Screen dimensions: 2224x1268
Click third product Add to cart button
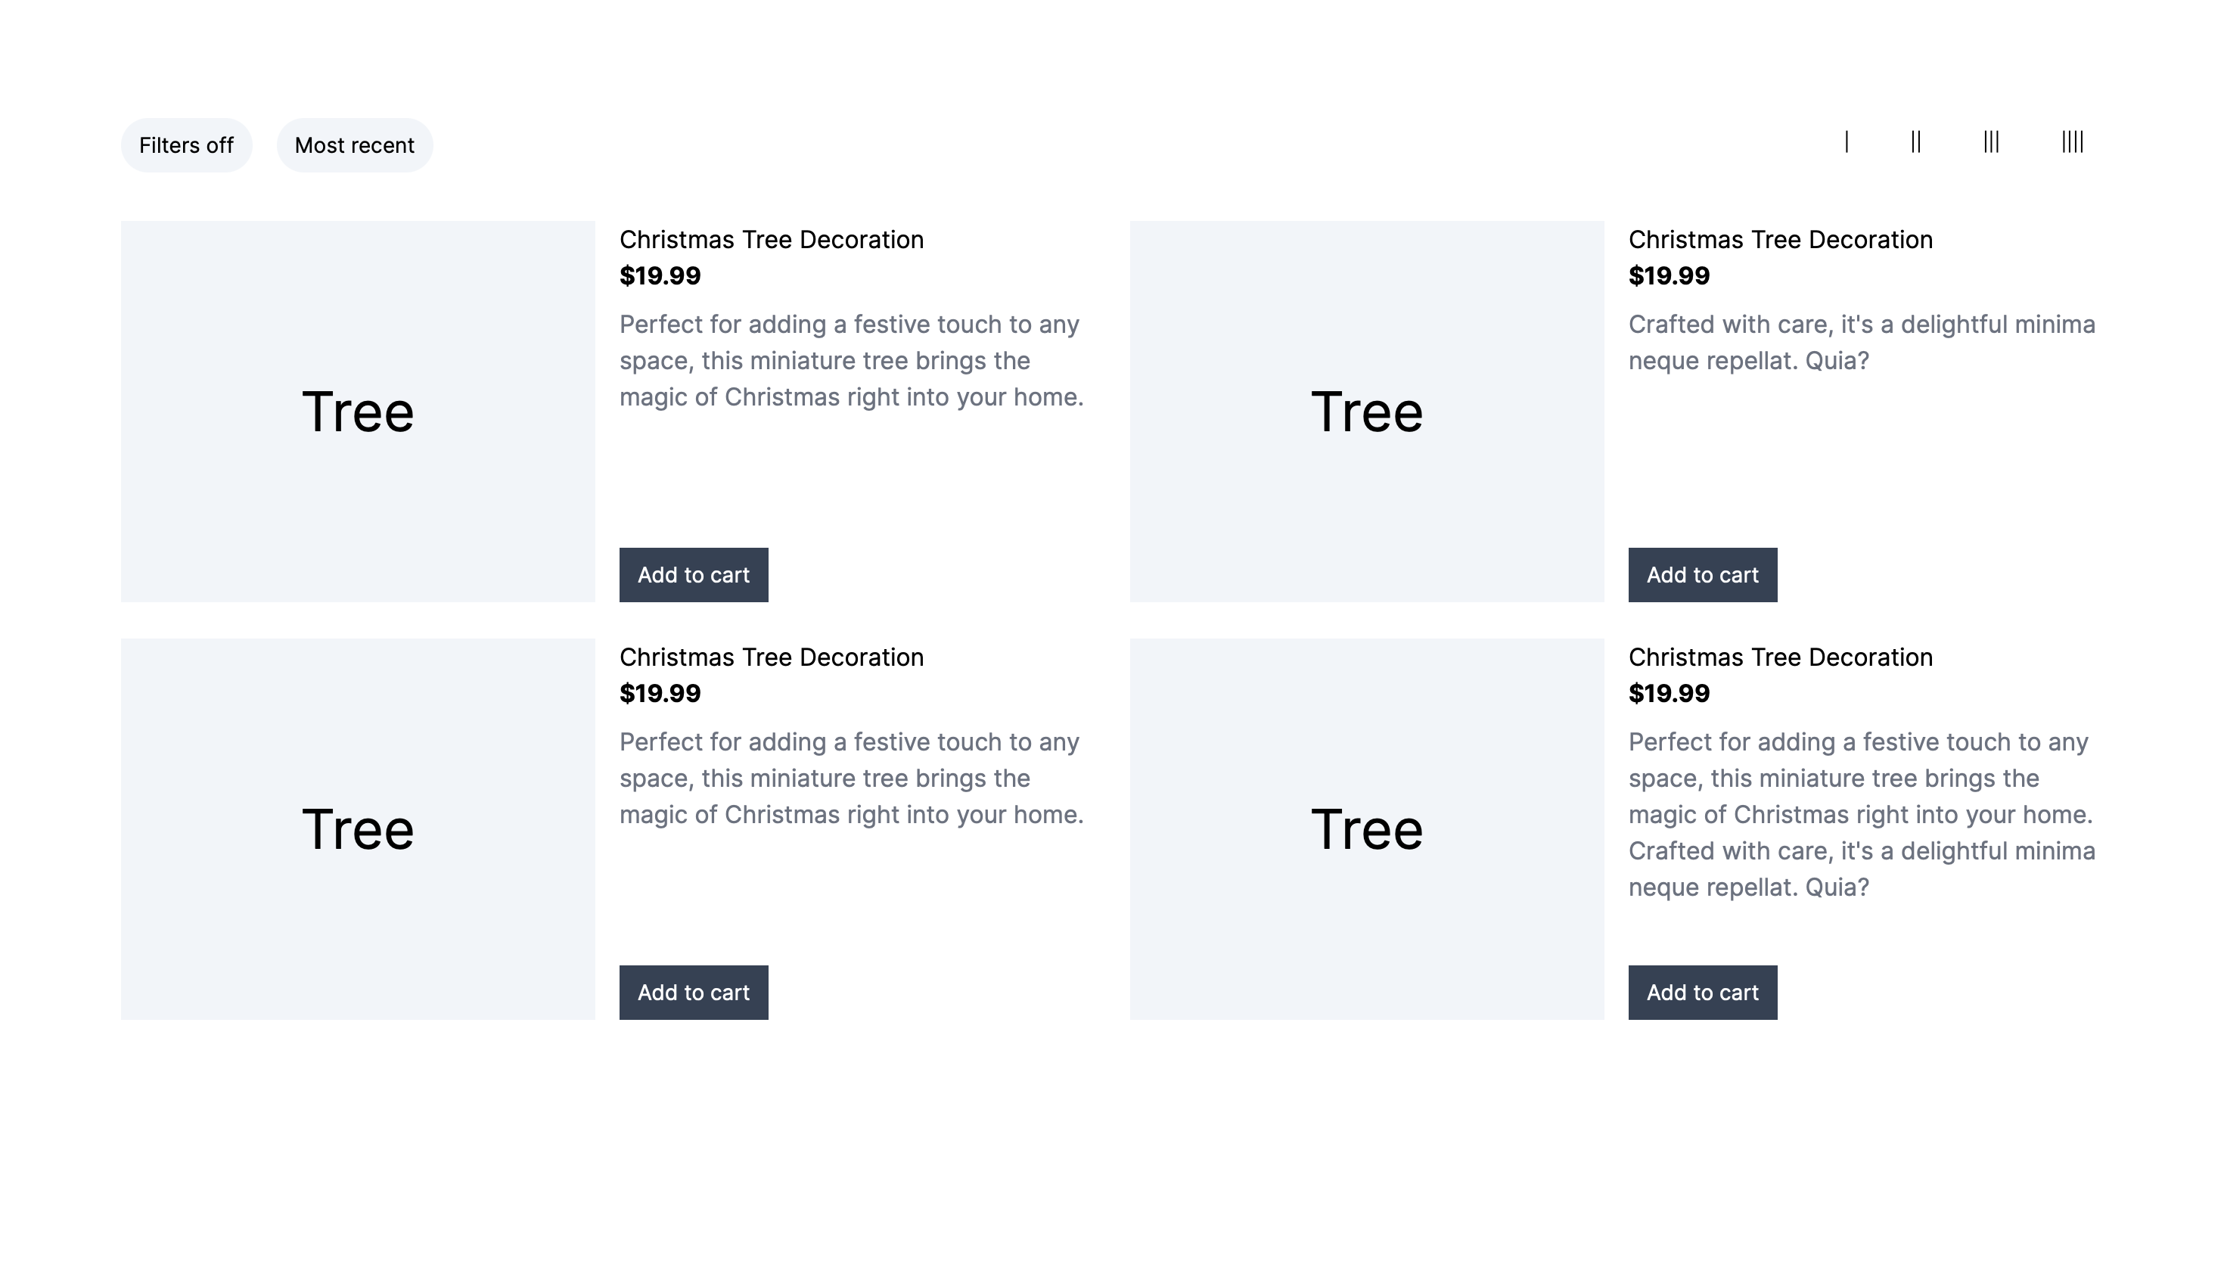click(694, 992)
